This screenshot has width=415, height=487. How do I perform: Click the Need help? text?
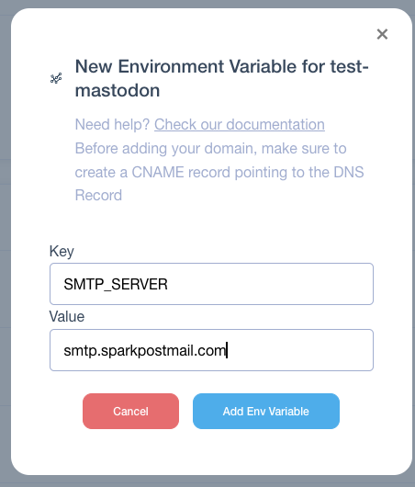[x=112, y=124]
